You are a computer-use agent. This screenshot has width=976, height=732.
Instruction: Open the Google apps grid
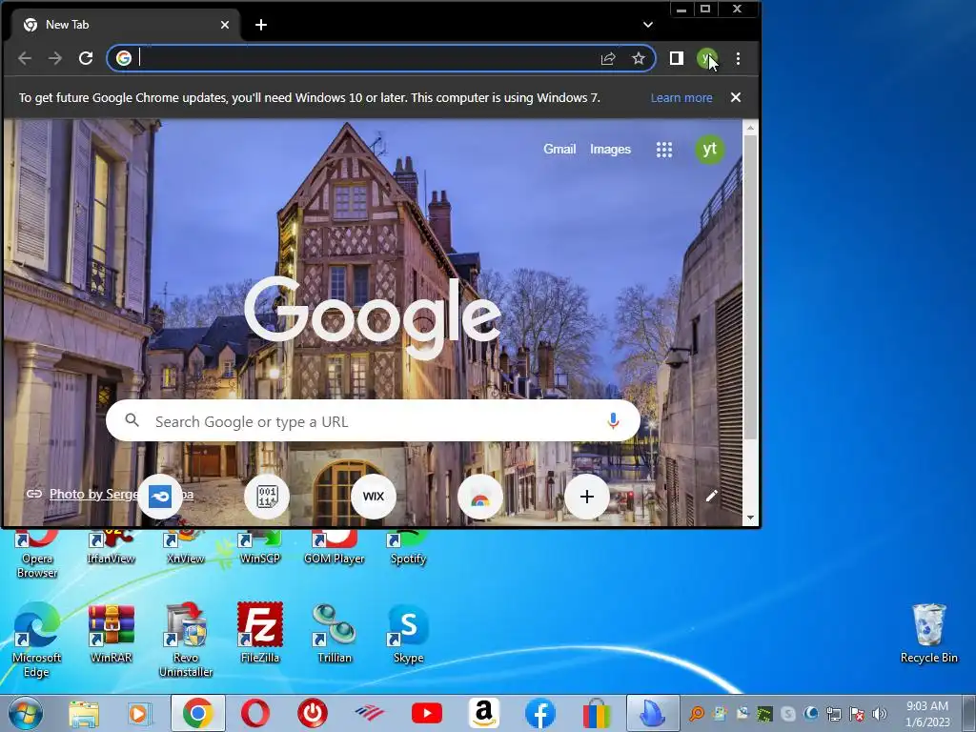664,150
